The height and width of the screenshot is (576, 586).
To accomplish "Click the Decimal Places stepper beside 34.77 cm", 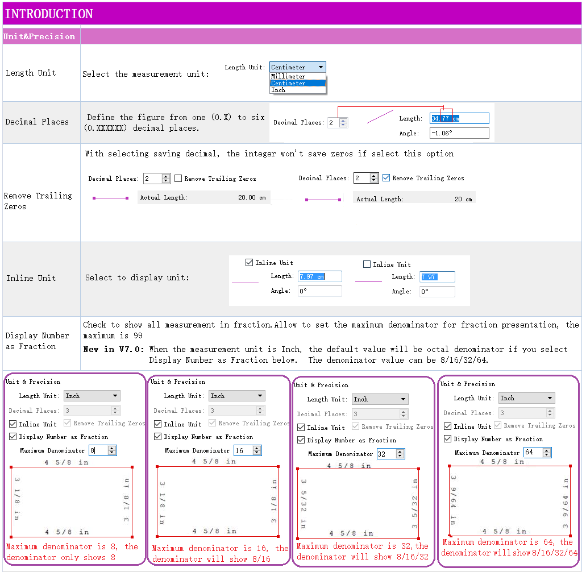I will pos(343,122).
